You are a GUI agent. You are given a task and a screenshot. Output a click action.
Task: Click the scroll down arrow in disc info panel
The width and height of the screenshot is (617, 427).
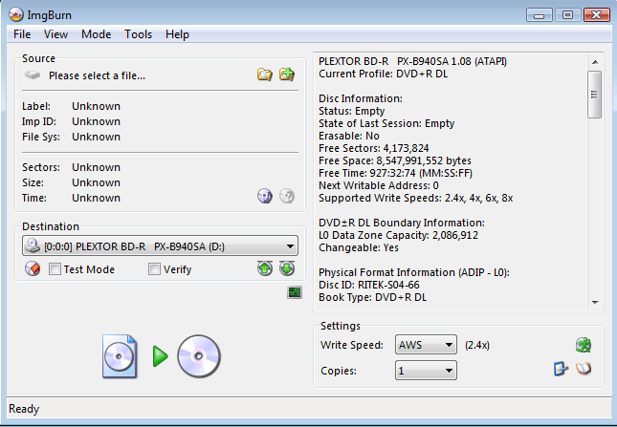tap(595, 303)
